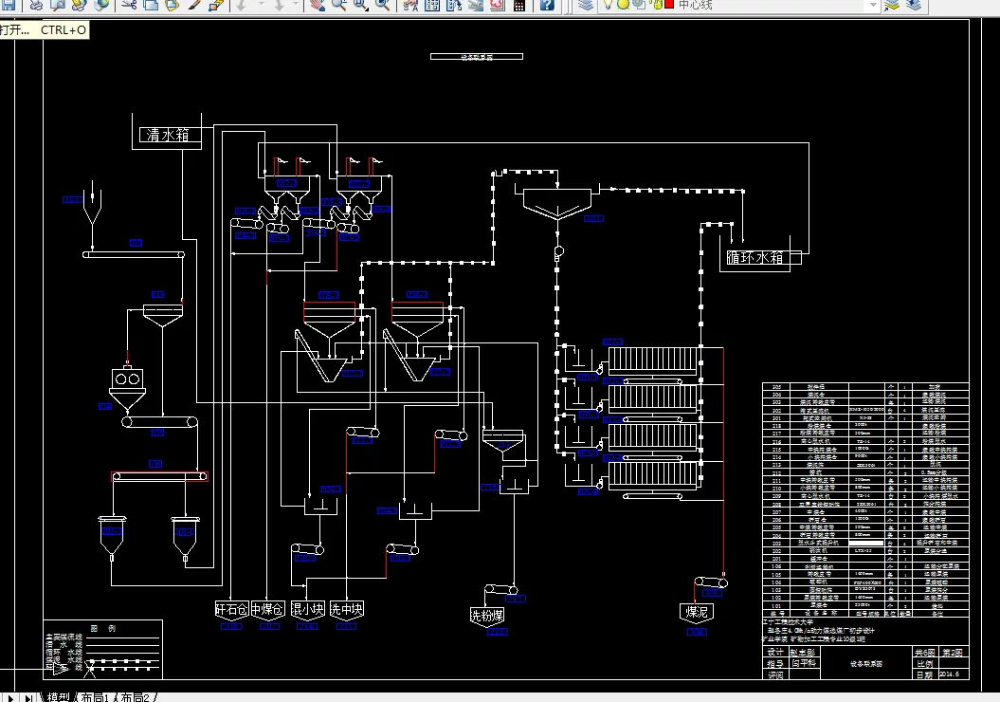This screenshot has width=1000, height=702.
Task: Click the 共6图 cell in title block
Action: (x=925, y=653)
